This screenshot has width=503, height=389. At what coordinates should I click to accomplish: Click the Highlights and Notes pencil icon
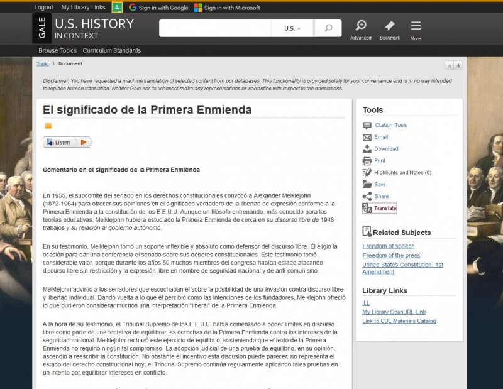pos(367,173)
